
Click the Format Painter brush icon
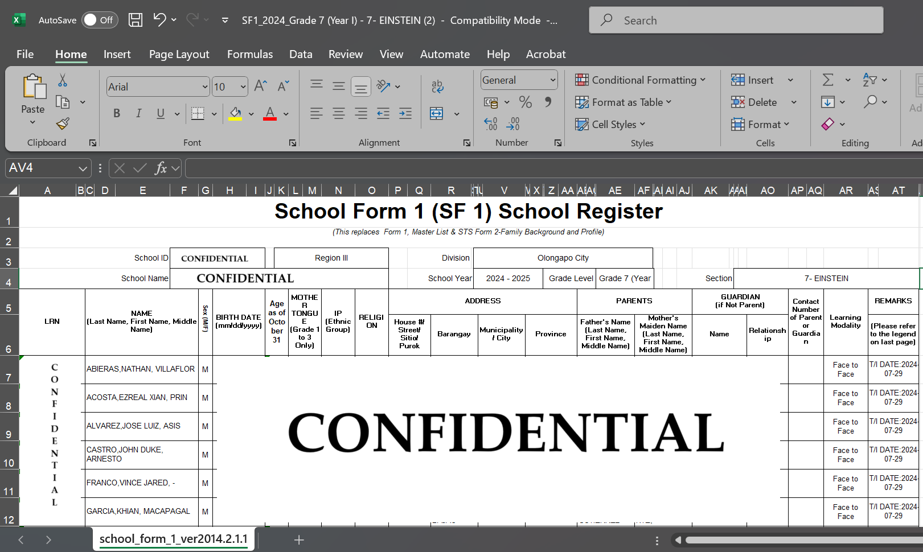pos(63,123)
